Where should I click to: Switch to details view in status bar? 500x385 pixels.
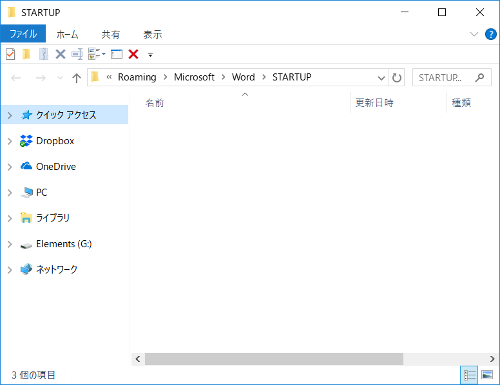click(469, 375)
